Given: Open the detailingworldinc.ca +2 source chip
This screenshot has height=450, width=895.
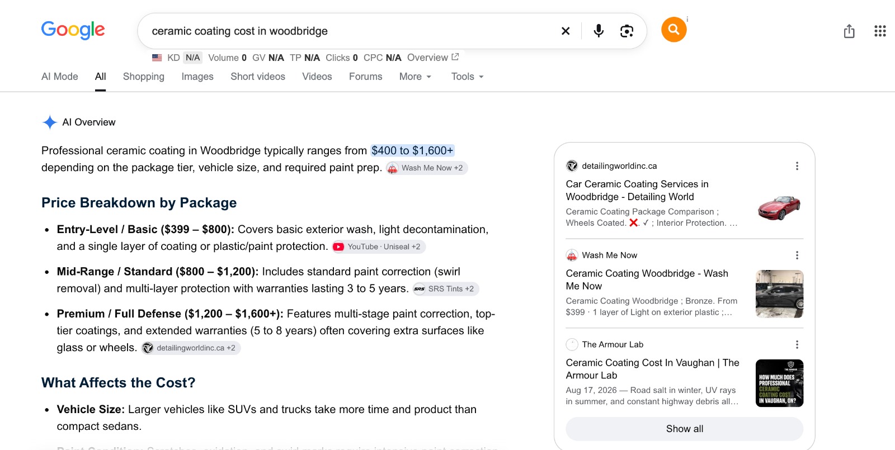Looking at the screenshot, I should (x=191, y=348).
